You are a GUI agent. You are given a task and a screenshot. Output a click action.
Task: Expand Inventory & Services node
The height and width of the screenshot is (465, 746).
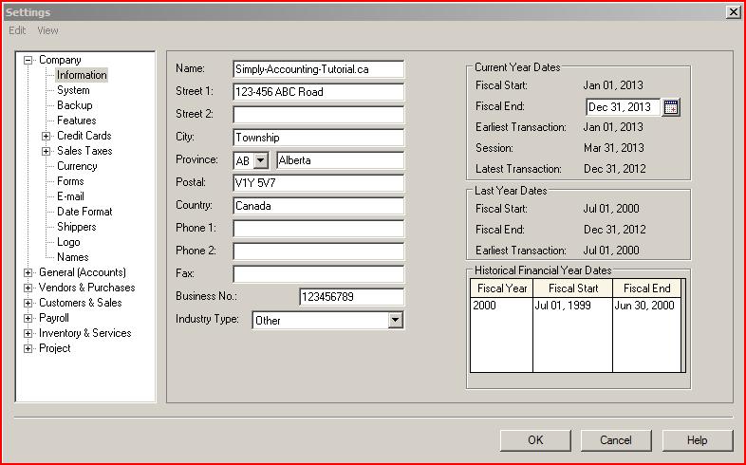click(x=28, y=334)
